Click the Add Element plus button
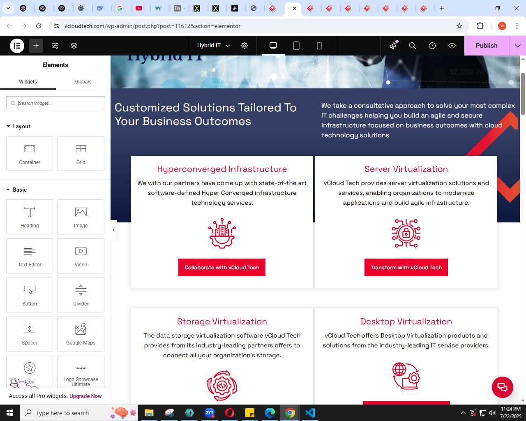The image size is (526, 421). click(36, 46)
